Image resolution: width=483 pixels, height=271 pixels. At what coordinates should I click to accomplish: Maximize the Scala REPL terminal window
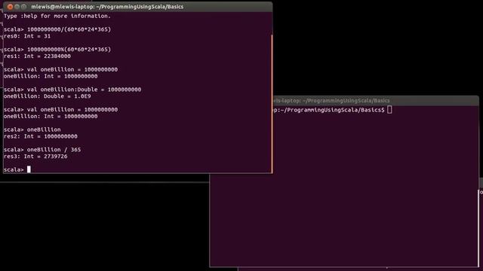23,7
